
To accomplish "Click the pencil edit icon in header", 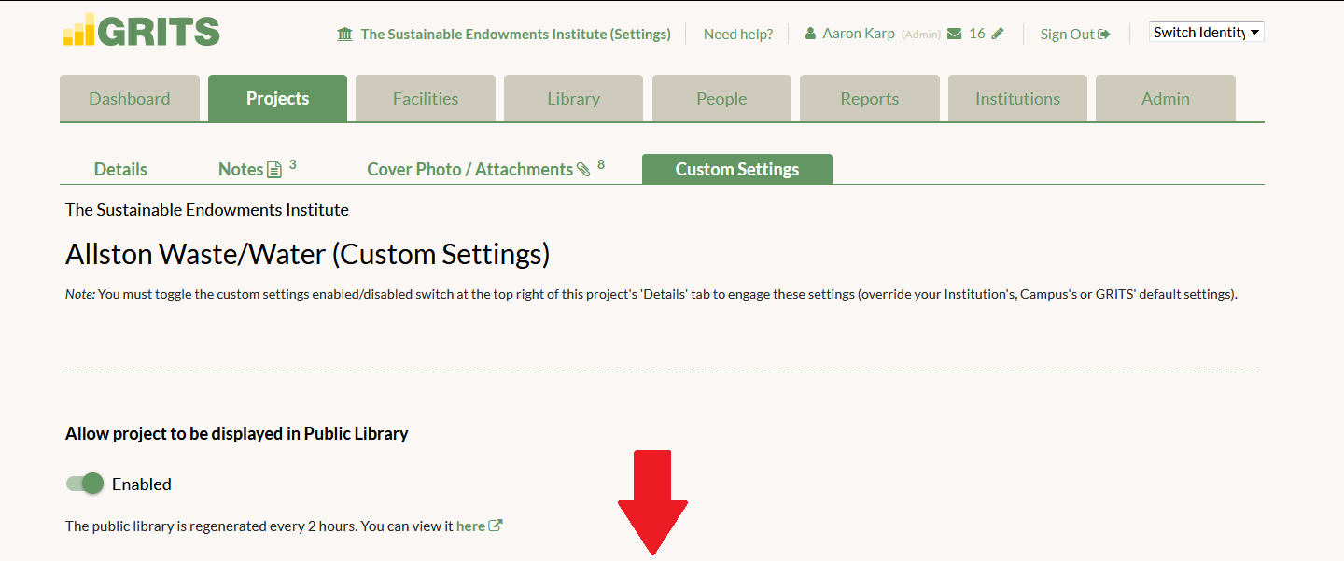I will [998, 34].
